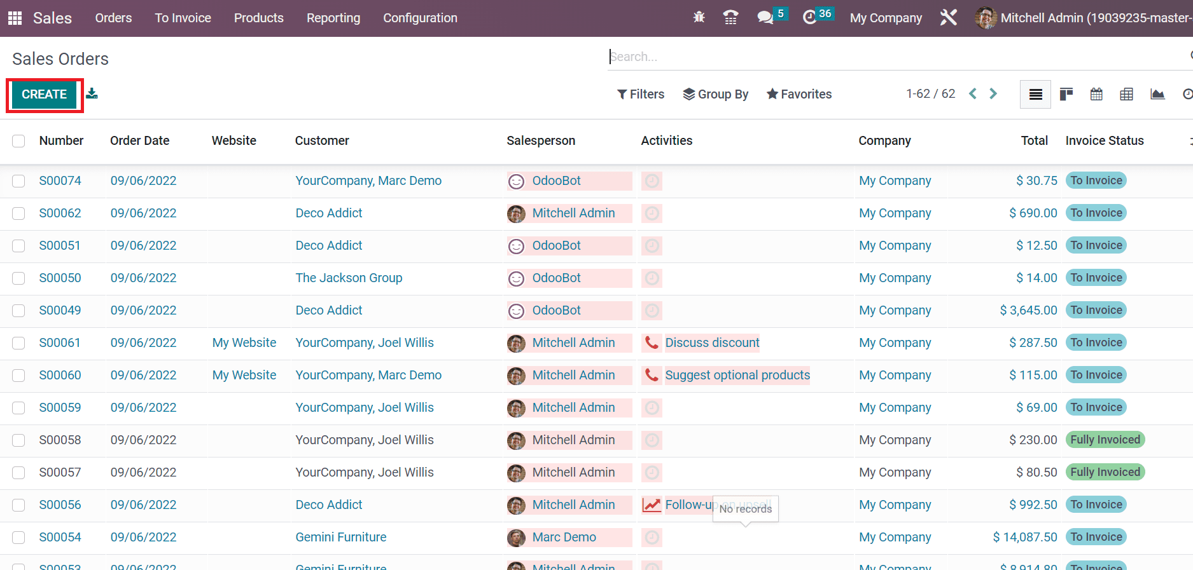1193x570 pixels.
Task: Open Mitchell Admin user menu
Action: 1084,18
